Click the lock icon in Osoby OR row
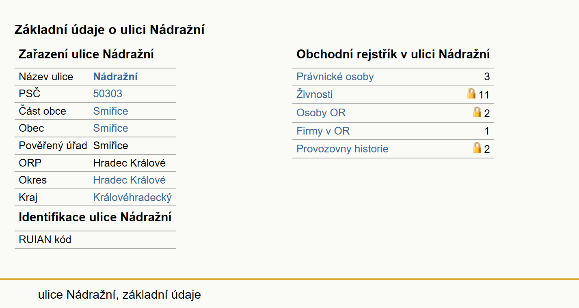Screen dimensions: 579x308 477,112
